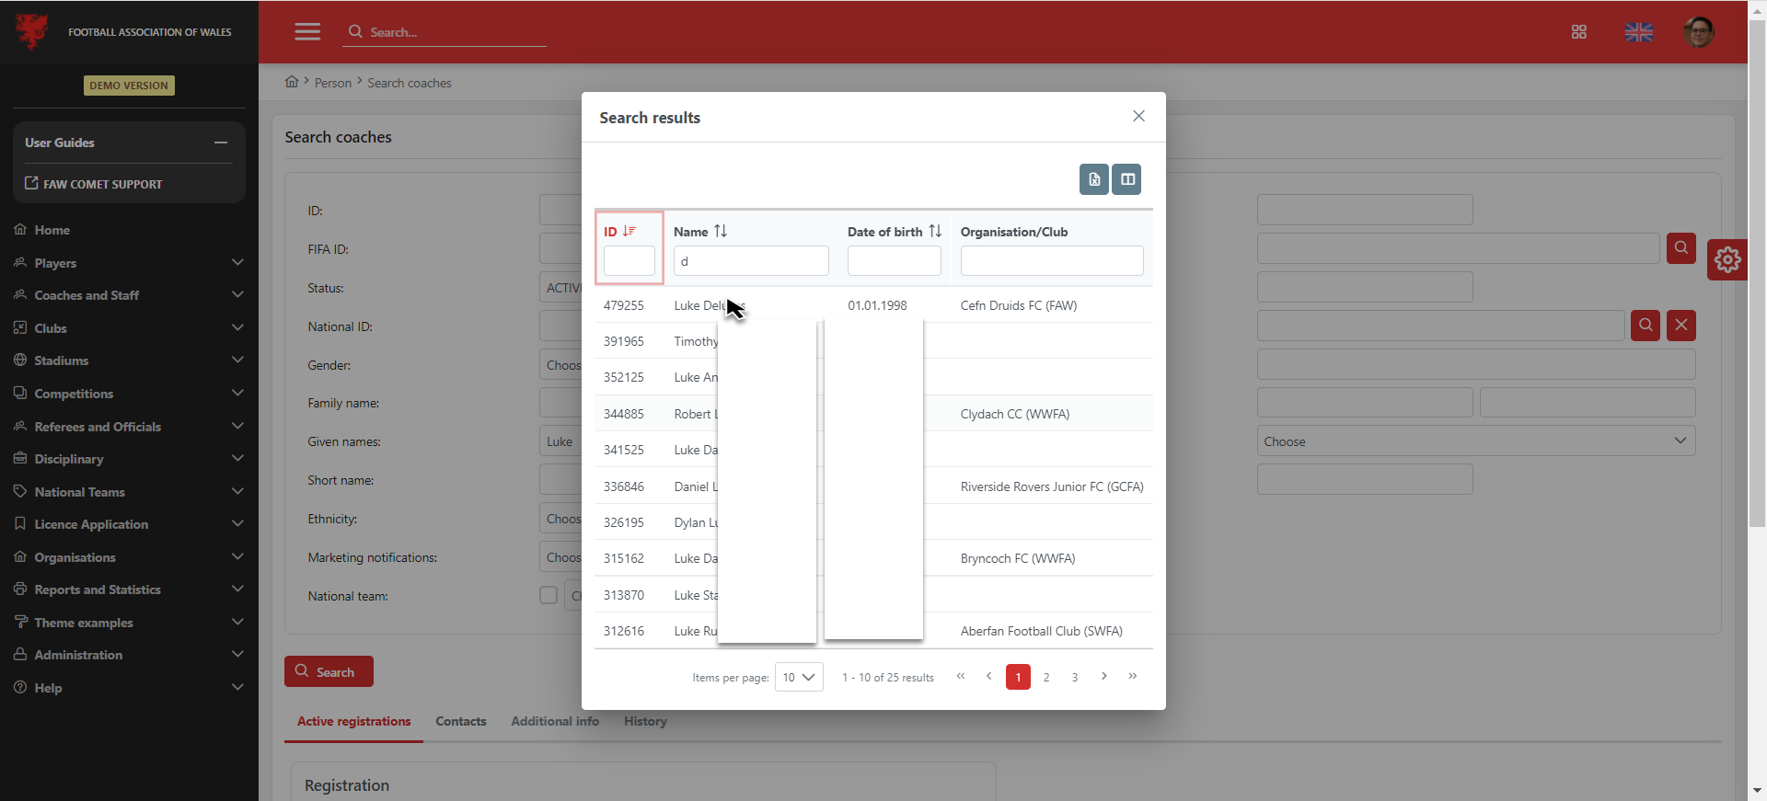Screen dimensions: 1767x801
Task: Go to results page 2
Action: tap(1046, 678)
